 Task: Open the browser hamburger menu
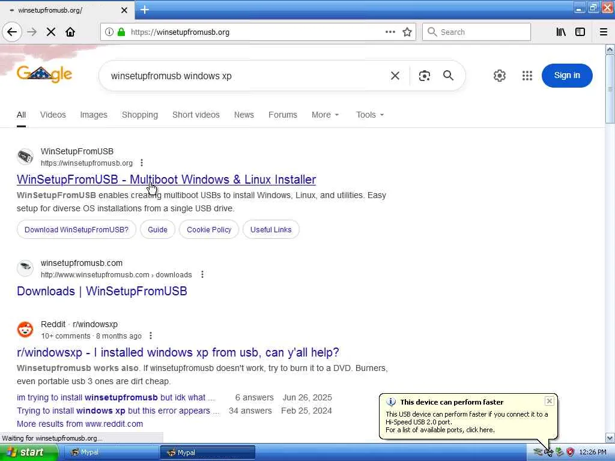click(604, 32)
